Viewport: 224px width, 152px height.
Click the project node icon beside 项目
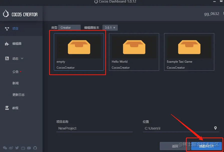[7, 29]
